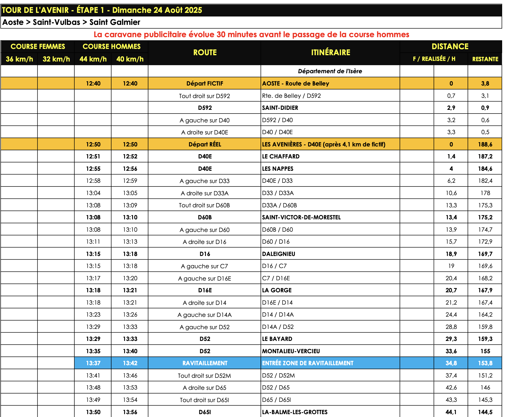Click remaining distance '153,8'
505x417 pixels.
click(485, 363)
